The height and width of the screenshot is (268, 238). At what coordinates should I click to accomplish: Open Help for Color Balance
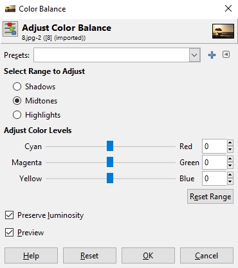31,256
